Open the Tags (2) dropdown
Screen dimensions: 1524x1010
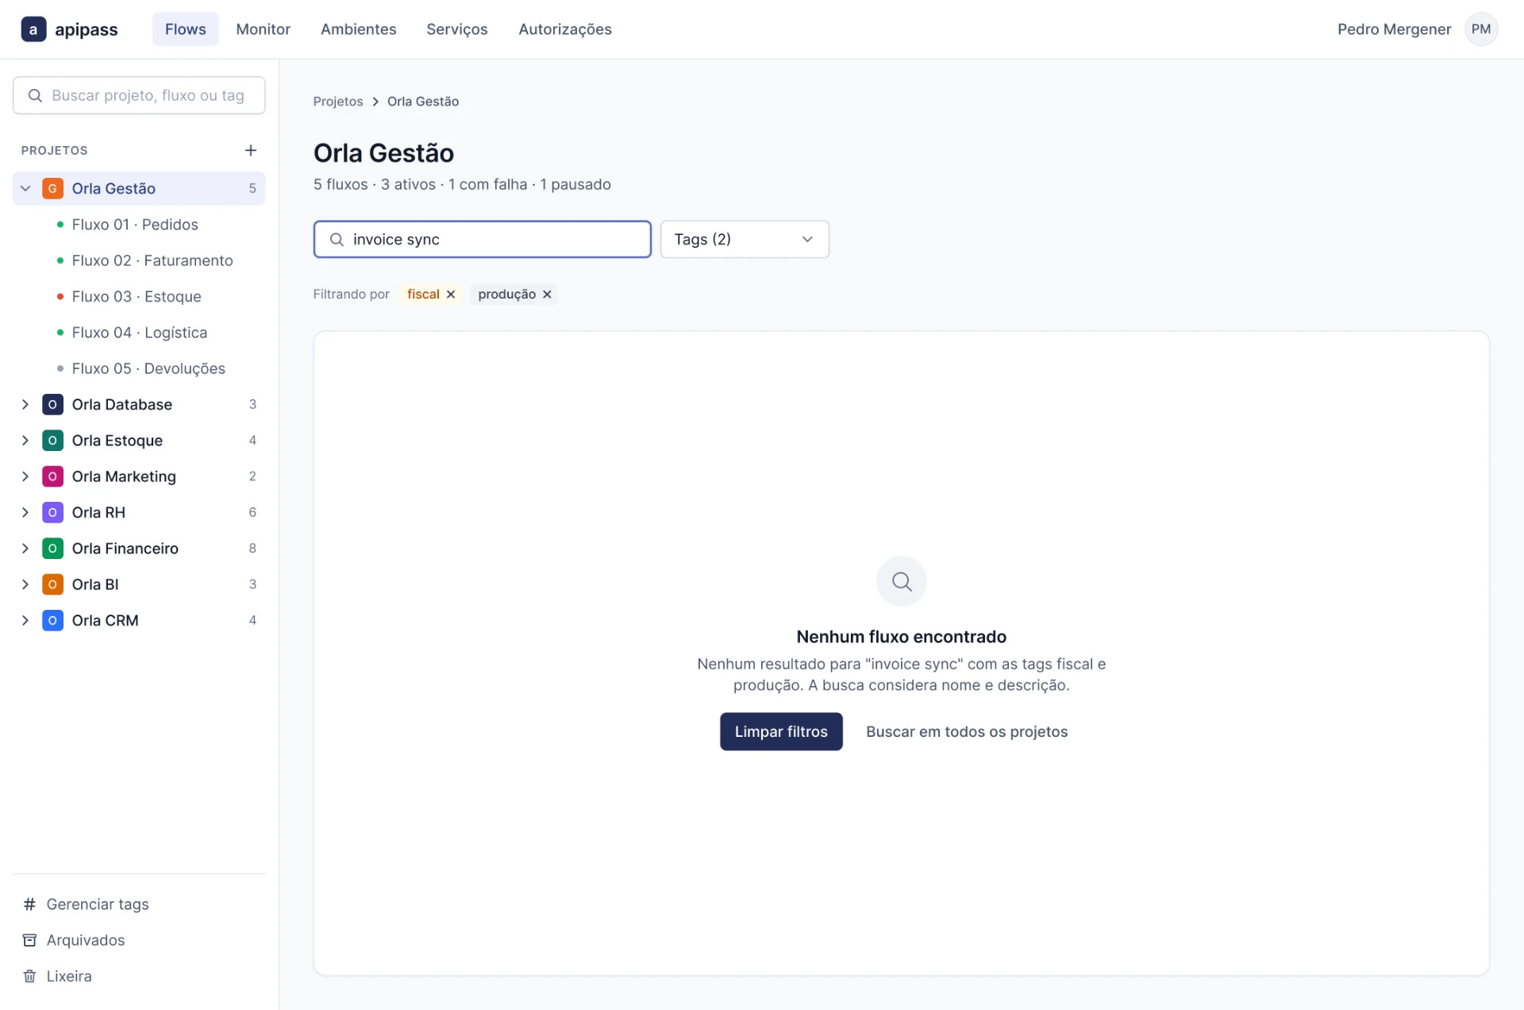[x=745, y=239]
